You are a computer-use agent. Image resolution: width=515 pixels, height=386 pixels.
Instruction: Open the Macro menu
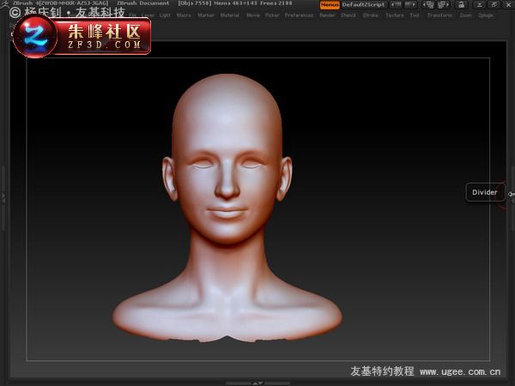pos(184,15)
